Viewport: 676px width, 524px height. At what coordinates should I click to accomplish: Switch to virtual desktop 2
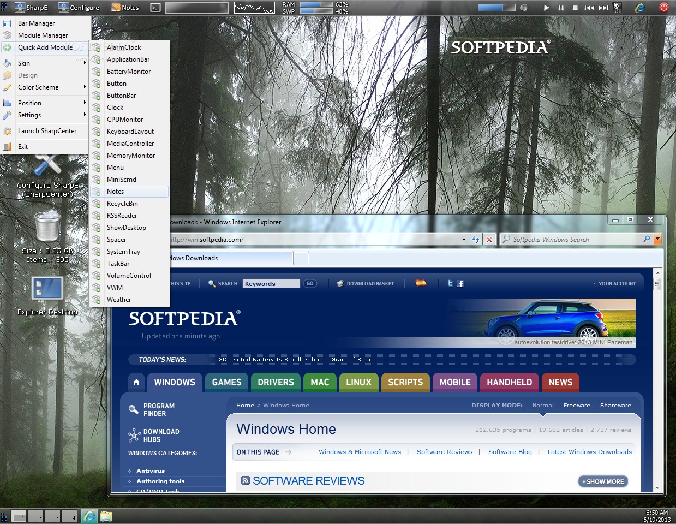pyautogui.click(x=36, y=516)
